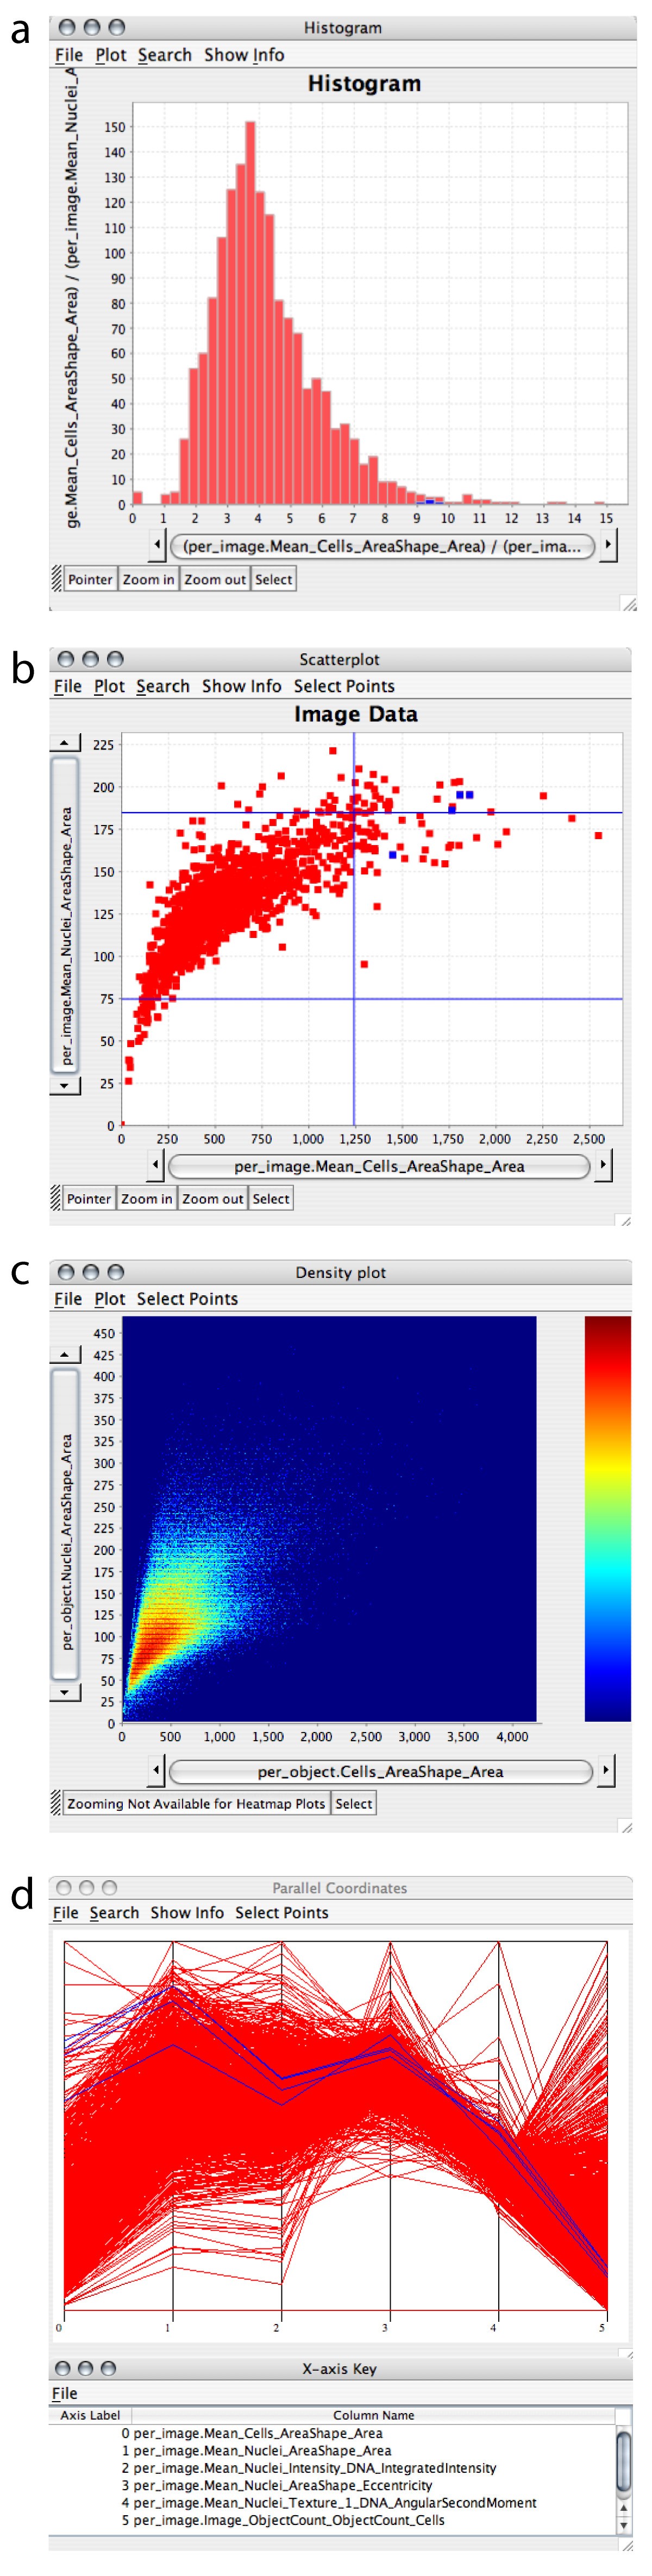Open Show Info menu in Histogram window
Screen dimensions: 652x2576
click(244, 55)
